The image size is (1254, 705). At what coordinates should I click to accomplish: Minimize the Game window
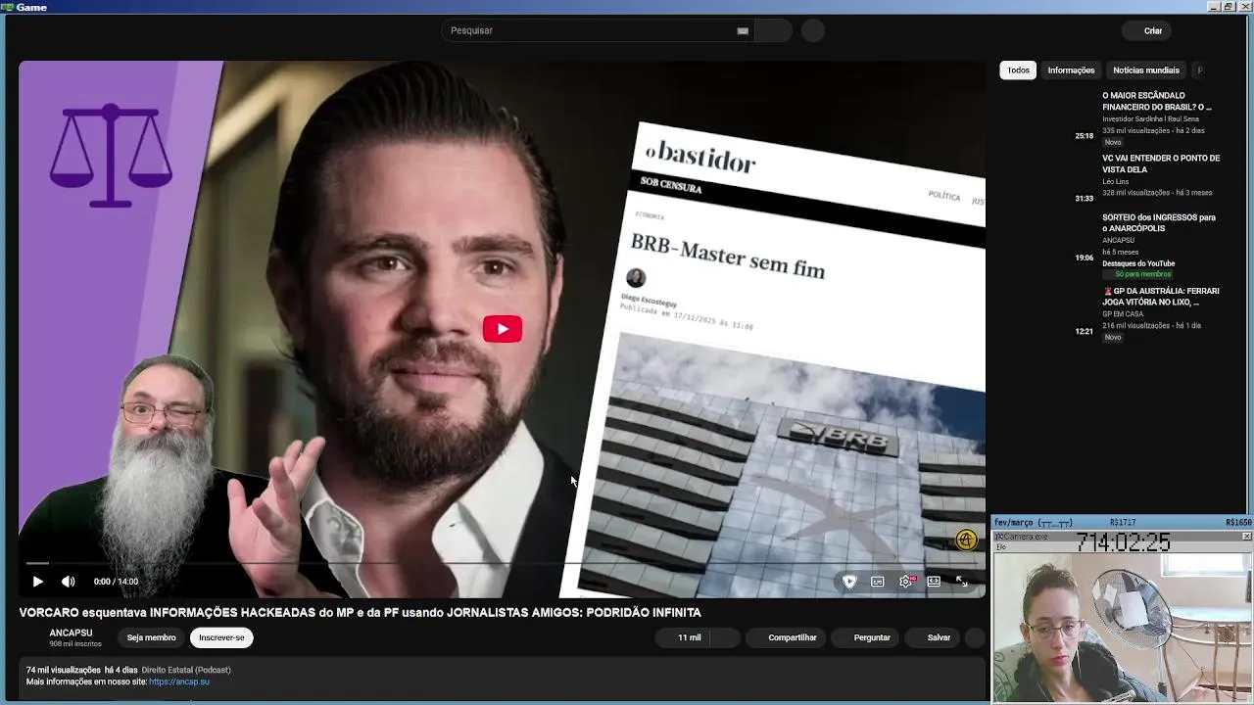click(1214, 7)
